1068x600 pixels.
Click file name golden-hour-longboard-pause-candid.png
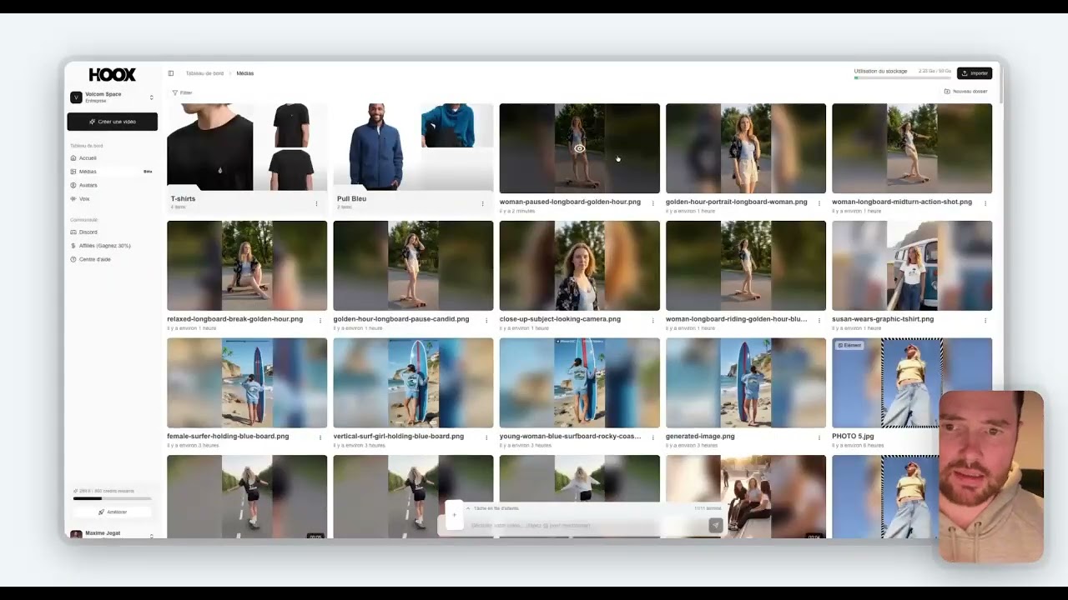pos(401,319)
